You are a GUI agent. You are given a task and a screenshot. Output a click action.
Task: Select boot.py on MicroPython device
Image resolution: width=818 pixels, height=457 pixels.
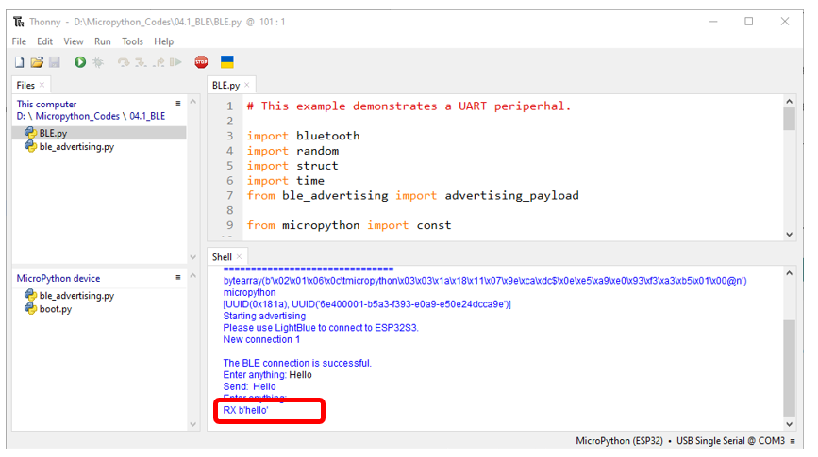(x=56, y=309)
